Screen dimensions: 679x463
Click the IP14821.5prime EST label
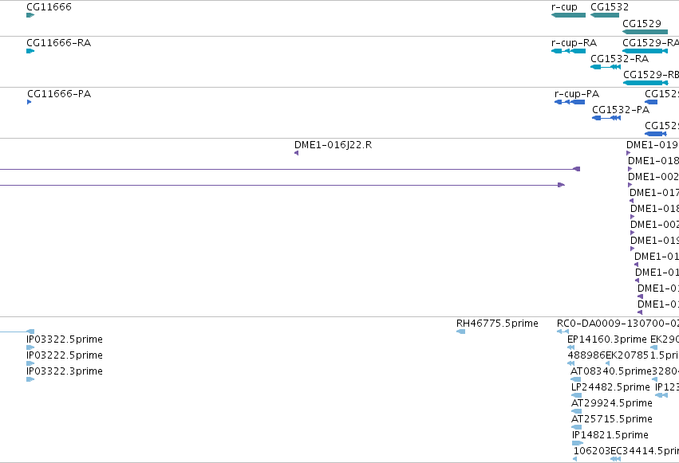coord(610,435)
